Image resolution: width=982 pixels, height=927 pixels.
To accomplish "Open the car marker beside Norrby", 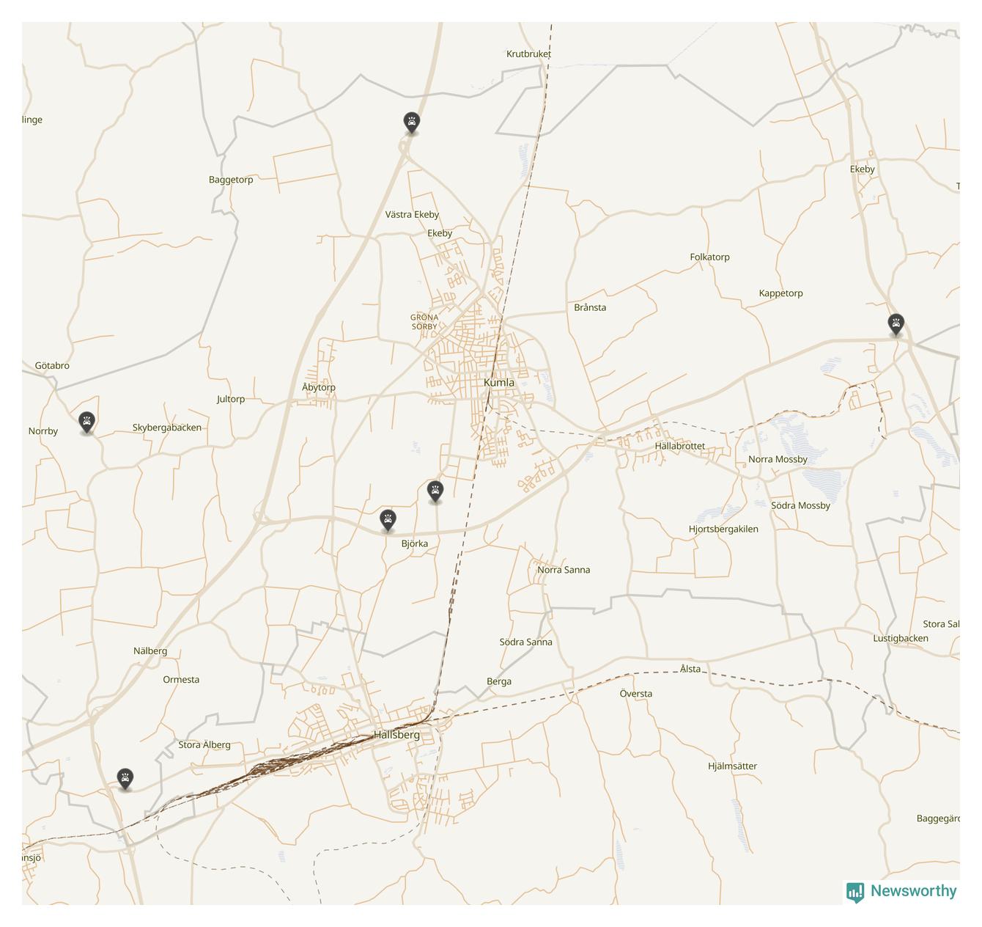I will [87, 422].
